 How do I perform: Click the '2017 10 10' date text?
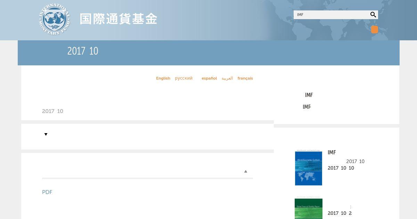tap(341, 168)
